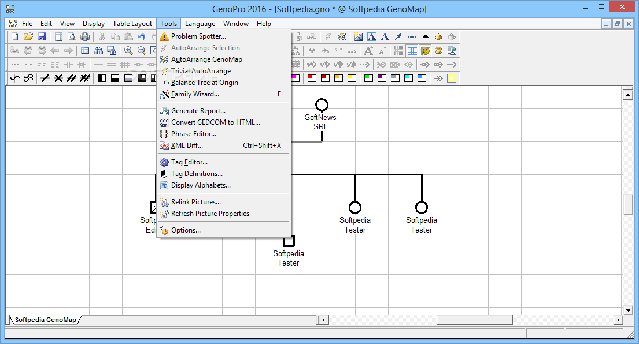Toggle the smiley face display button
Viewport: 639px width, 344px height.
426,50
